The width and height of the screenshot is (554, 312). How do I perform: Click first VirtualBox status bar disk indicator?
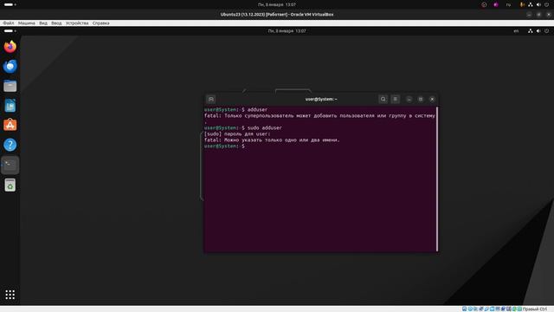pyautogui.click(x=464, y=309)
